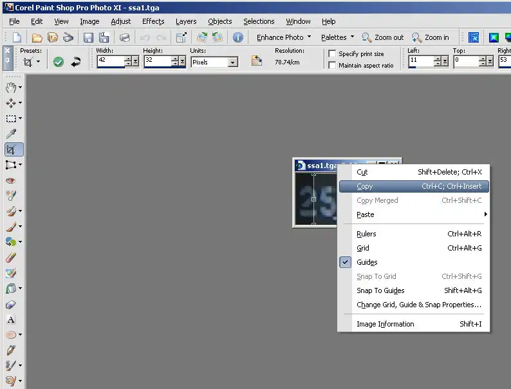Select the Red Eye tool
511x389 pixels.
11,181
